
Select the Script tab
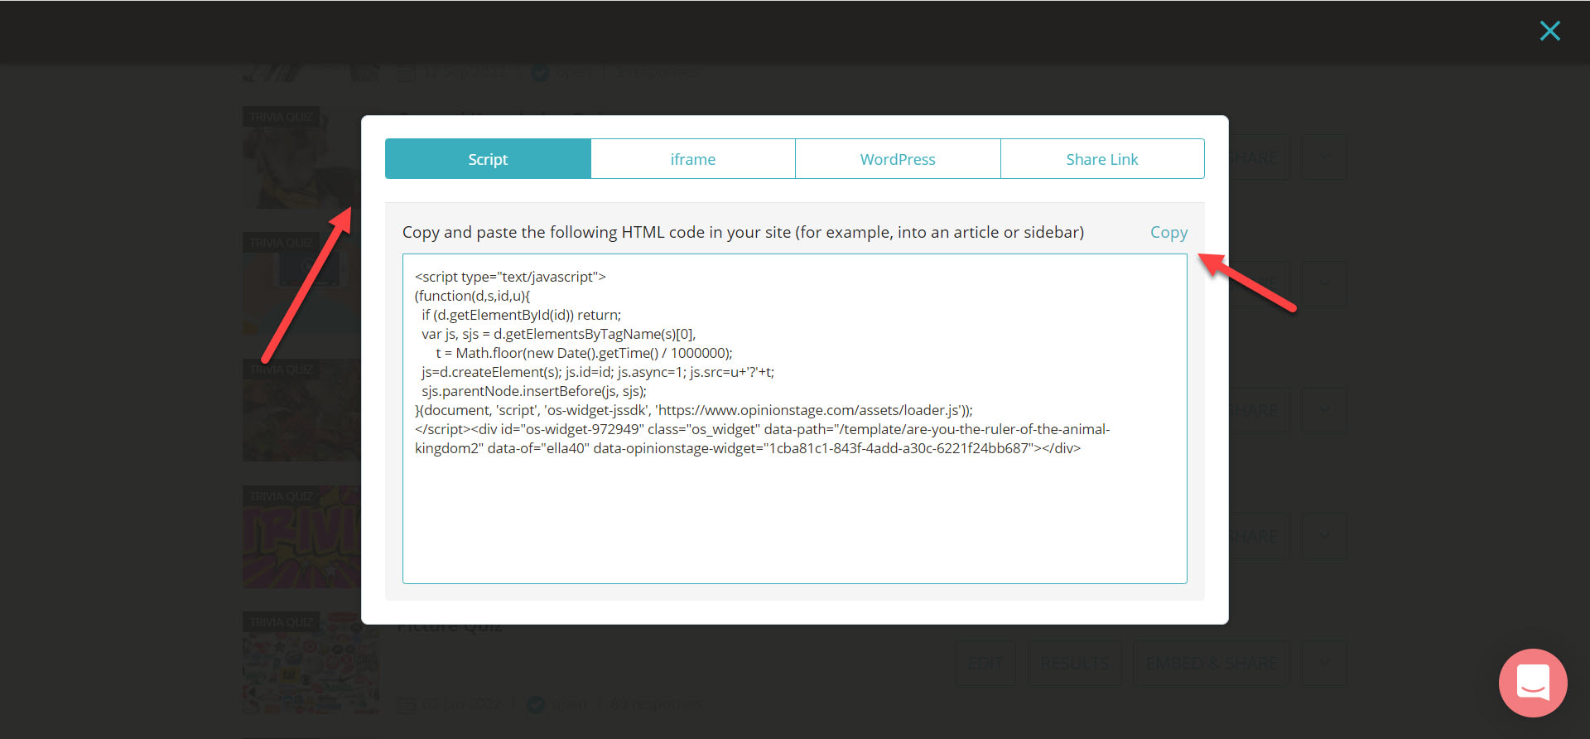point(488,159)
